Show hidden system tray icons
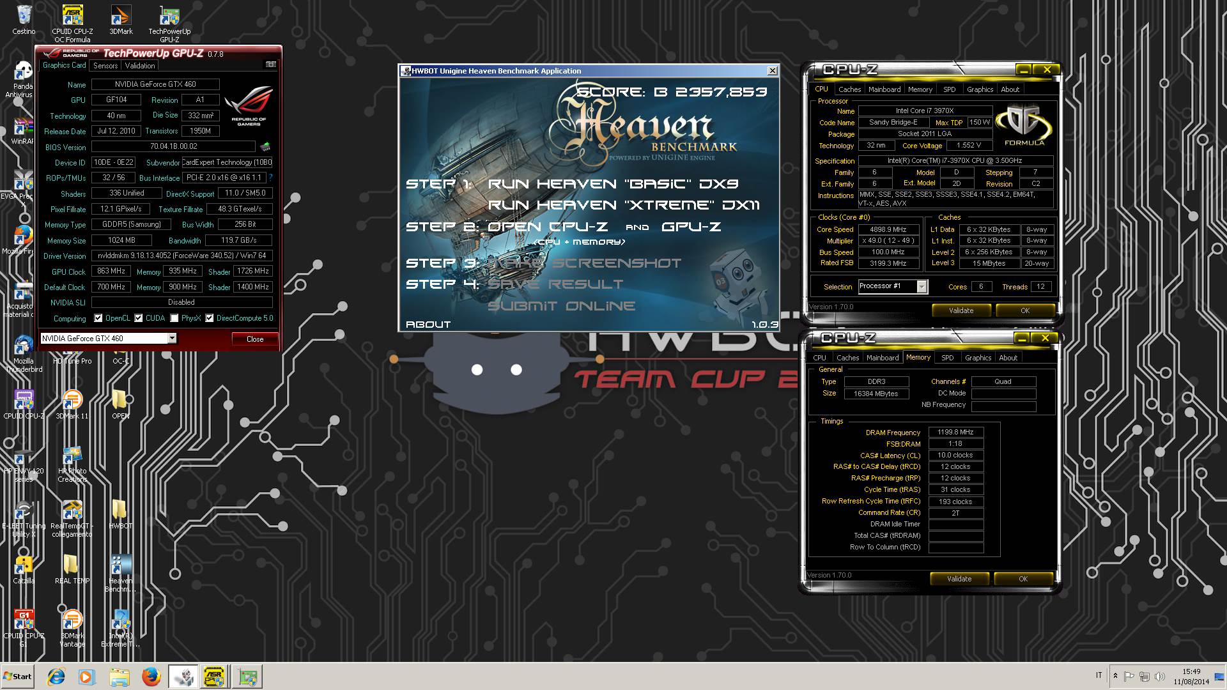The image size is (1227, 690). (1115, 676)
